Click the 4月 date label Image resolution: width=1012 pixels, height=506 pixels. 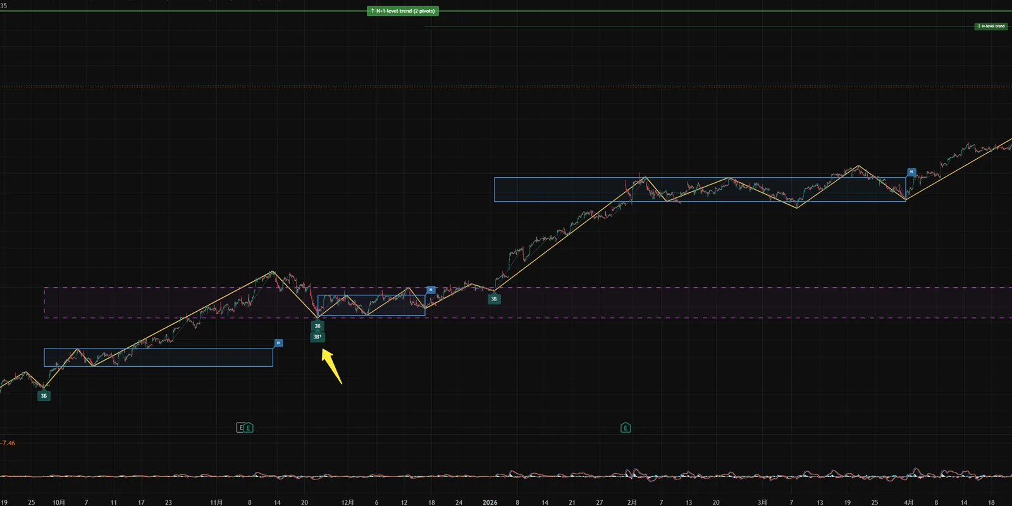(x=908, y=502)
